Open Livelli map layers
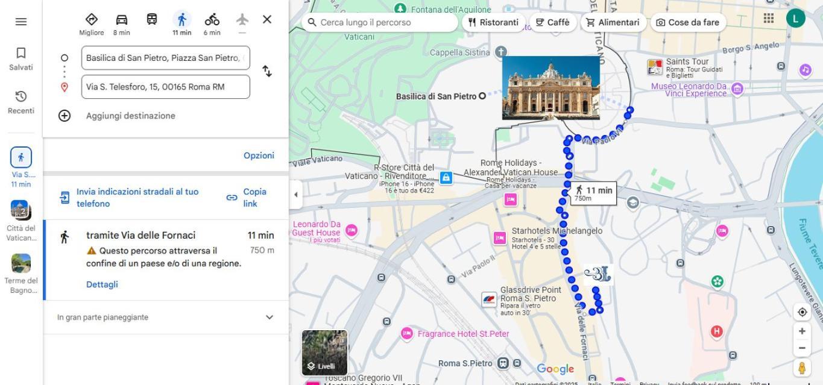This screenshot has width=823, height=385. 324,352
